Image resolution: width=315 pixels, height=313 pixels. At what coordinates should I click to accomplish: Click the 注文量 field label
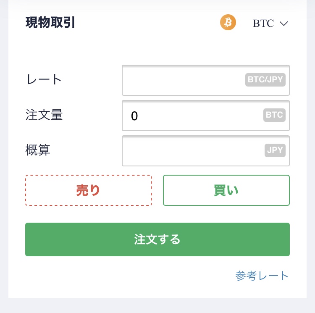point(44,115)
